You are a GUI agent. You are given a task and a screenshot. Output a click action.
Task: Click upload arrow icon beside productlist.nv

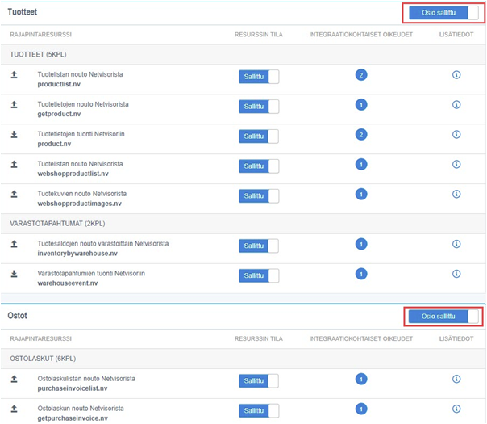click(14, 76)
